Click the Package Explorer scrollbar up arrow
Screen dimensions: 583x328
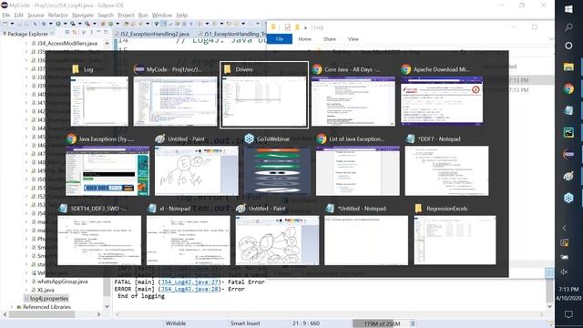[107, 44]
